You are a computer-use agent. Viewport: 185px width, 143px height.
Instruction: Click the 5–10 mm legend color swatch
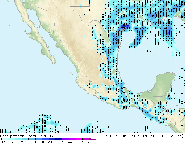32,139
